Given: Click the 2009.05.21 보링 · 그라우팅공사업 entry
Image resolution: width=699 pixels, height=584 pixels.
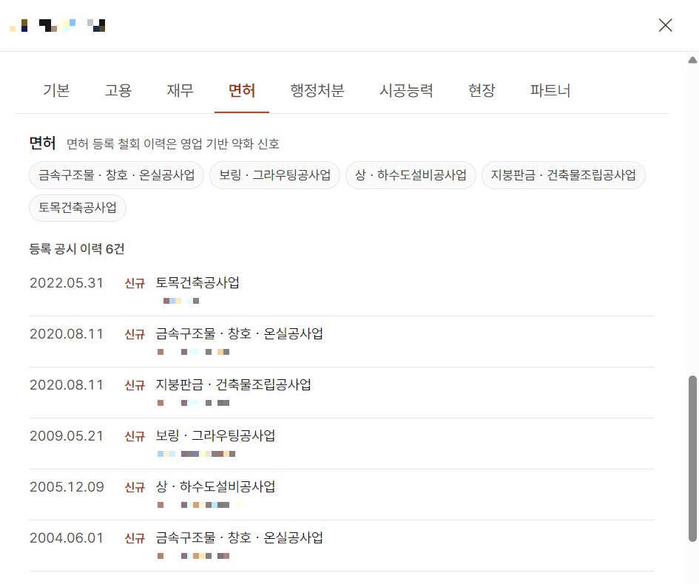Looking at the screenshot, I should coord(342,444).
